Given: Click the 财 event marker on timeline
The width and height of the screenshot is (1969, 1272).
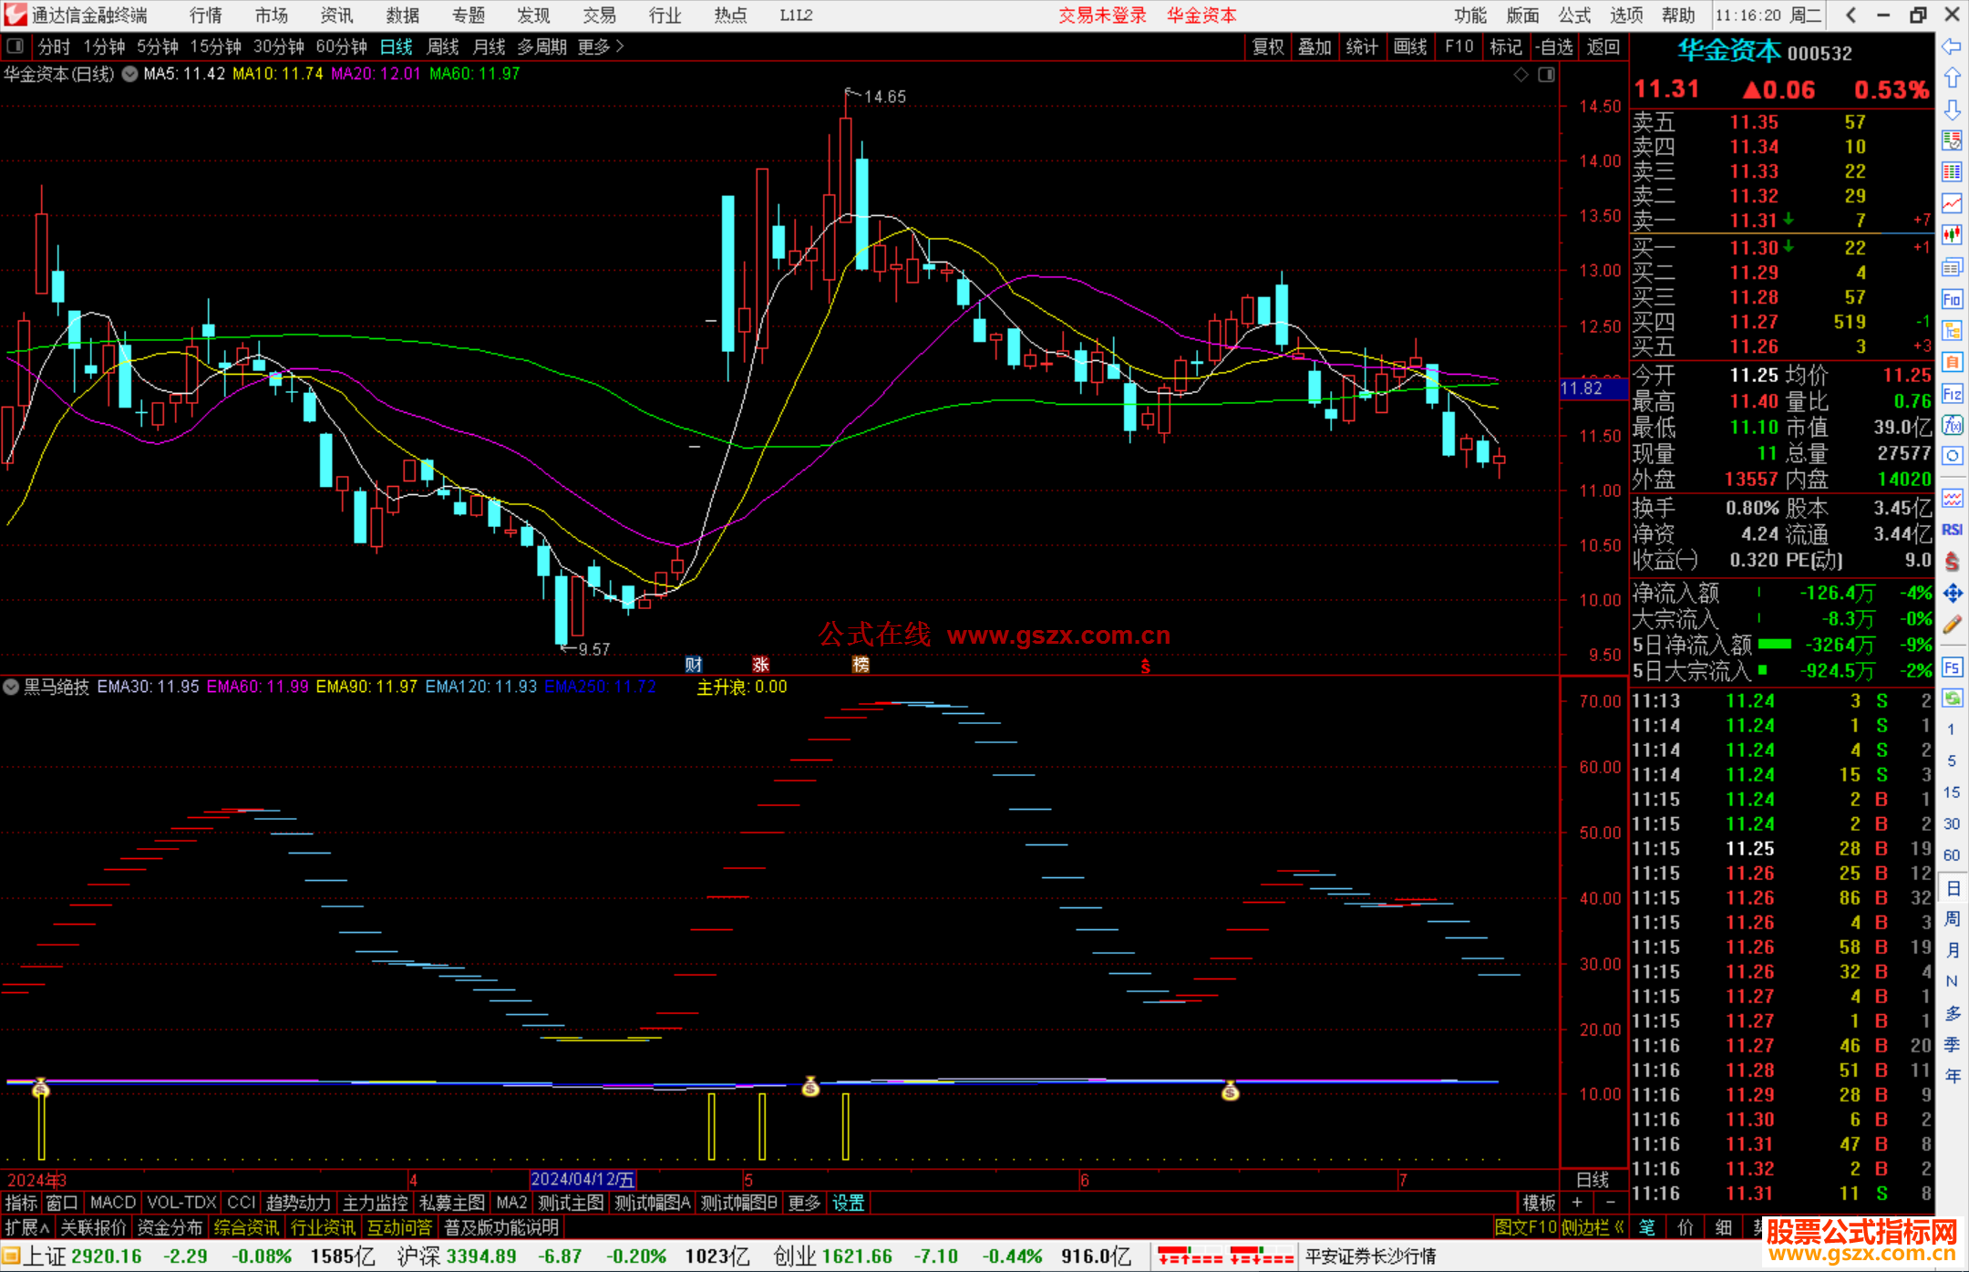Looking at the screenshot, I should click(694, 665).
